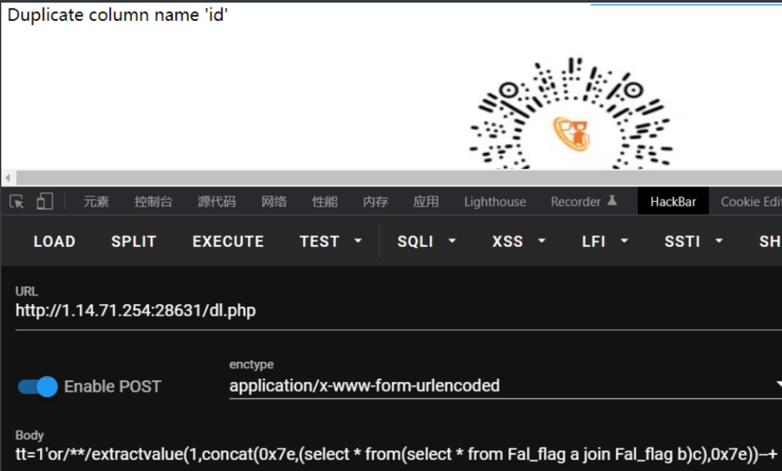This screenshot has height=471, width=782.
Task: Open the enctype combo box
Action: (505, 386)
